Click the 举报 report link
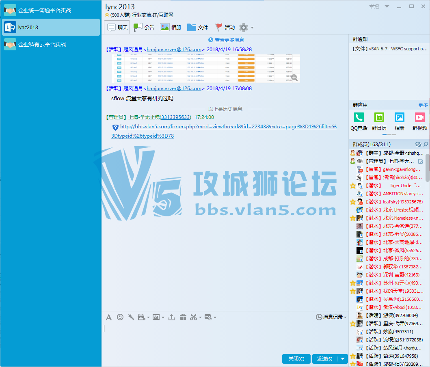The width and height of the screenshot is (430, 367). [374, 6]
